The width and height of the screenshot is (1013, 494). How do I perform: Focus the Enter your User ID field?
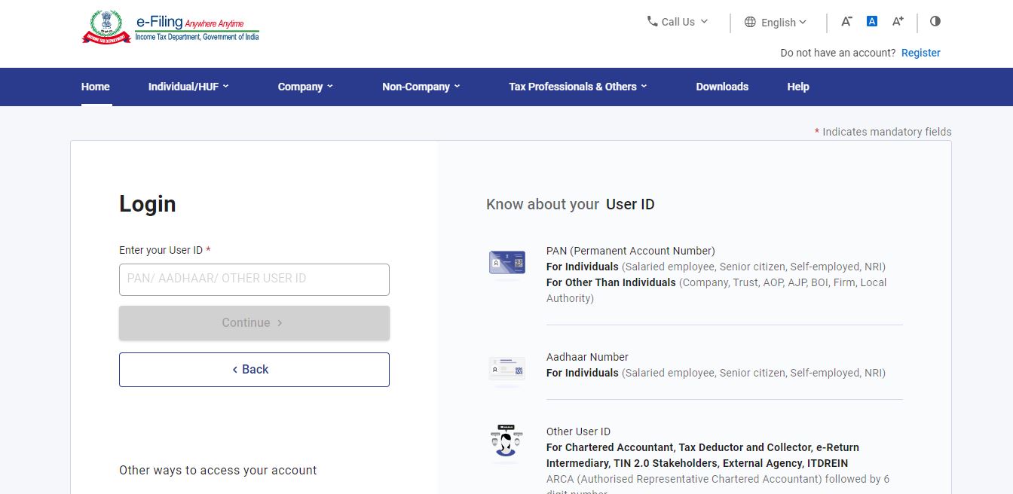tap(254, 279)
